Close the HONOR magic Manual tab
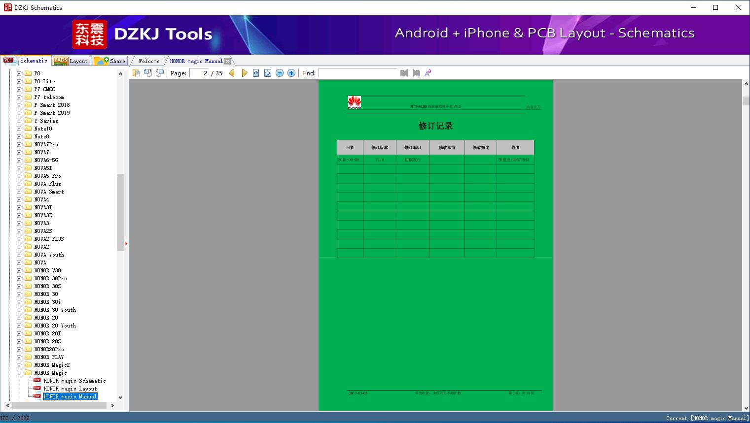 (x=227, y=61)
